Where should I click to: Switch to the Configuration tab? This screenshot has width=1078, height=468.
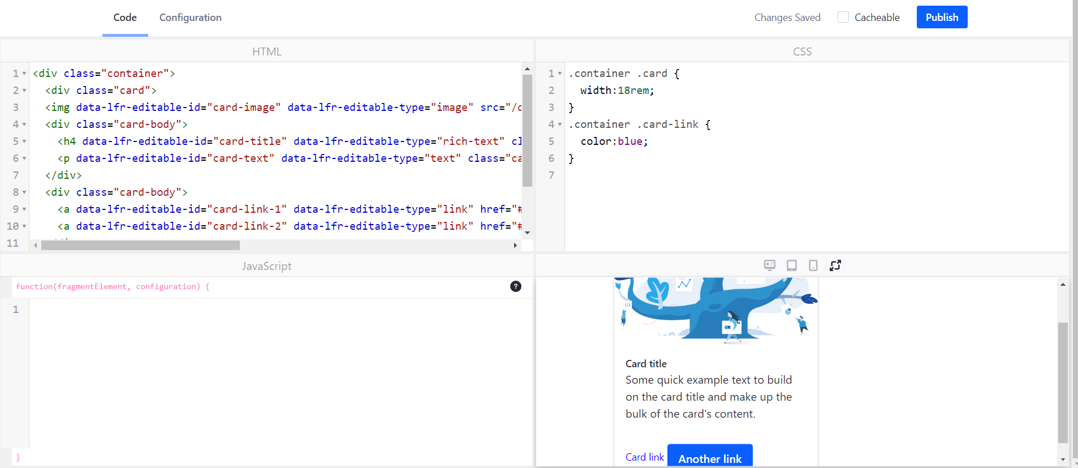tap(191, 18)
